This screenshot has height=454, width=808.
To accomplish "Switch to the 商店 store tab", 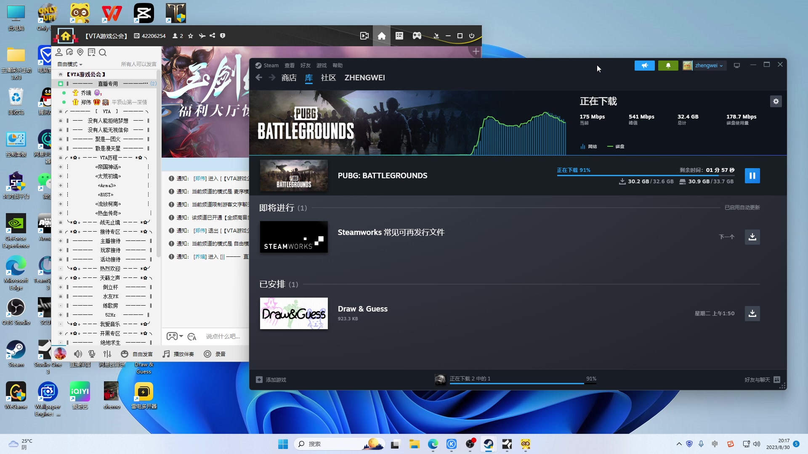I will tap(289, 78).
